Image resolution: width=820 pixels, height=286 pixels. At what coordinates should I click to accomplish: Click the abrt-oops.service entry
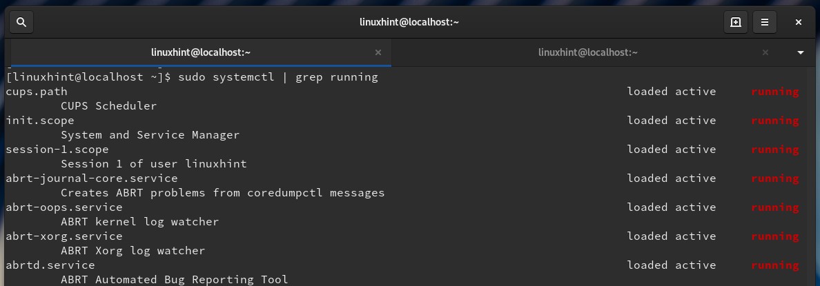pyautogui.click(x=64, y=207)
